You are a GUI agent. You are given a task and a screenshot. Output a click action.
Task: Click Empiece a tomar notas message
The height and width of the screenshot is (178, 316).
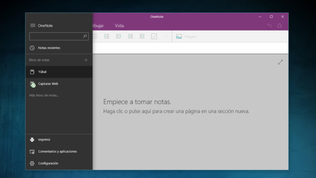coord(137,102)
